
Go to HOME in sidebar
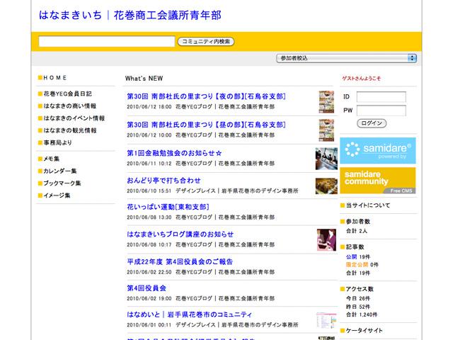[x=55, y=77]
